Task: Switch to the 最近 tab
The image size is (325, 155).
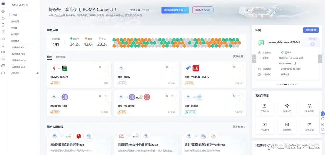Action: point(49,57)
